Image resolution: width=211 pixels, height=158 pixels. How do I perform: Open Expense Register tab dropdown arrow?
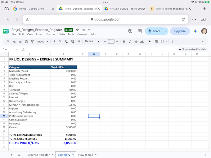[52, 155]
